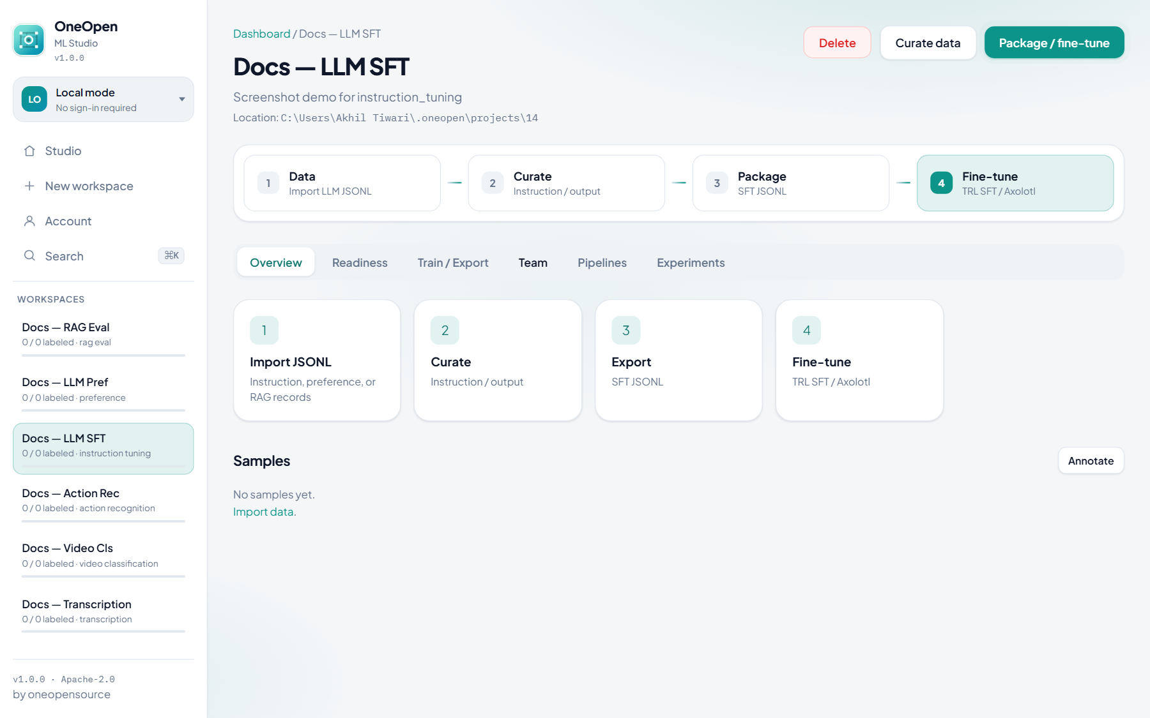
Task: Click the Account person icon
Action: (x=29, y=221)
